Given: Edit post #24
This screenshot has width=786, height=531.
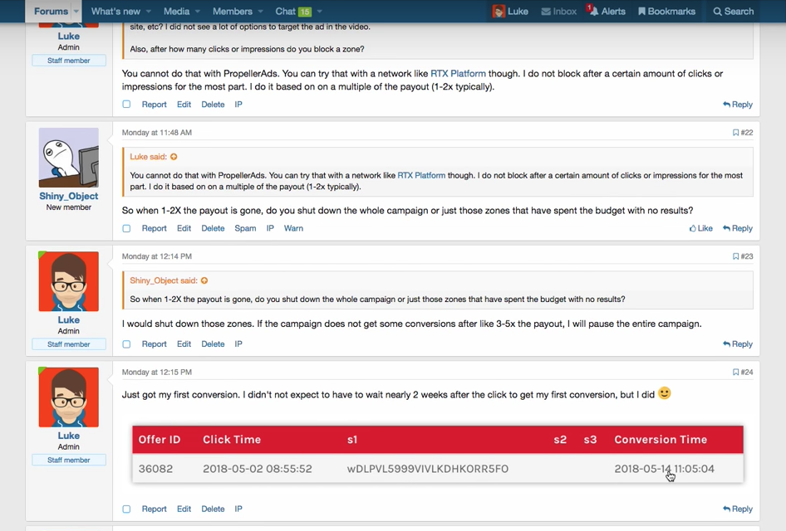Looking at the screenshot, I should coord(184,509).
